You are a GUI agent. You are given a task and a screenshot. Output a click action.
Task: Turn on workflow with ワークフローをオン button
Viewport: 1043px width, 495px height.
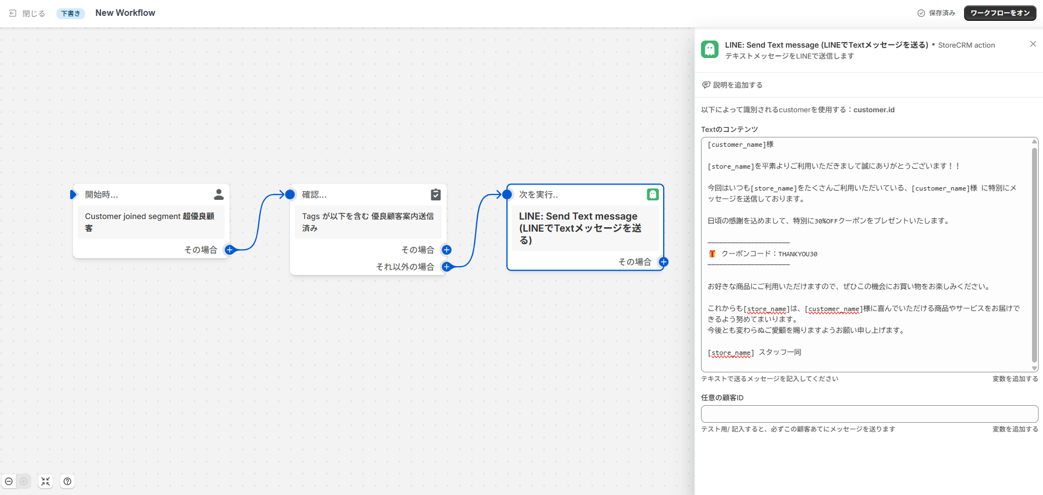(x=1000, y=13)
